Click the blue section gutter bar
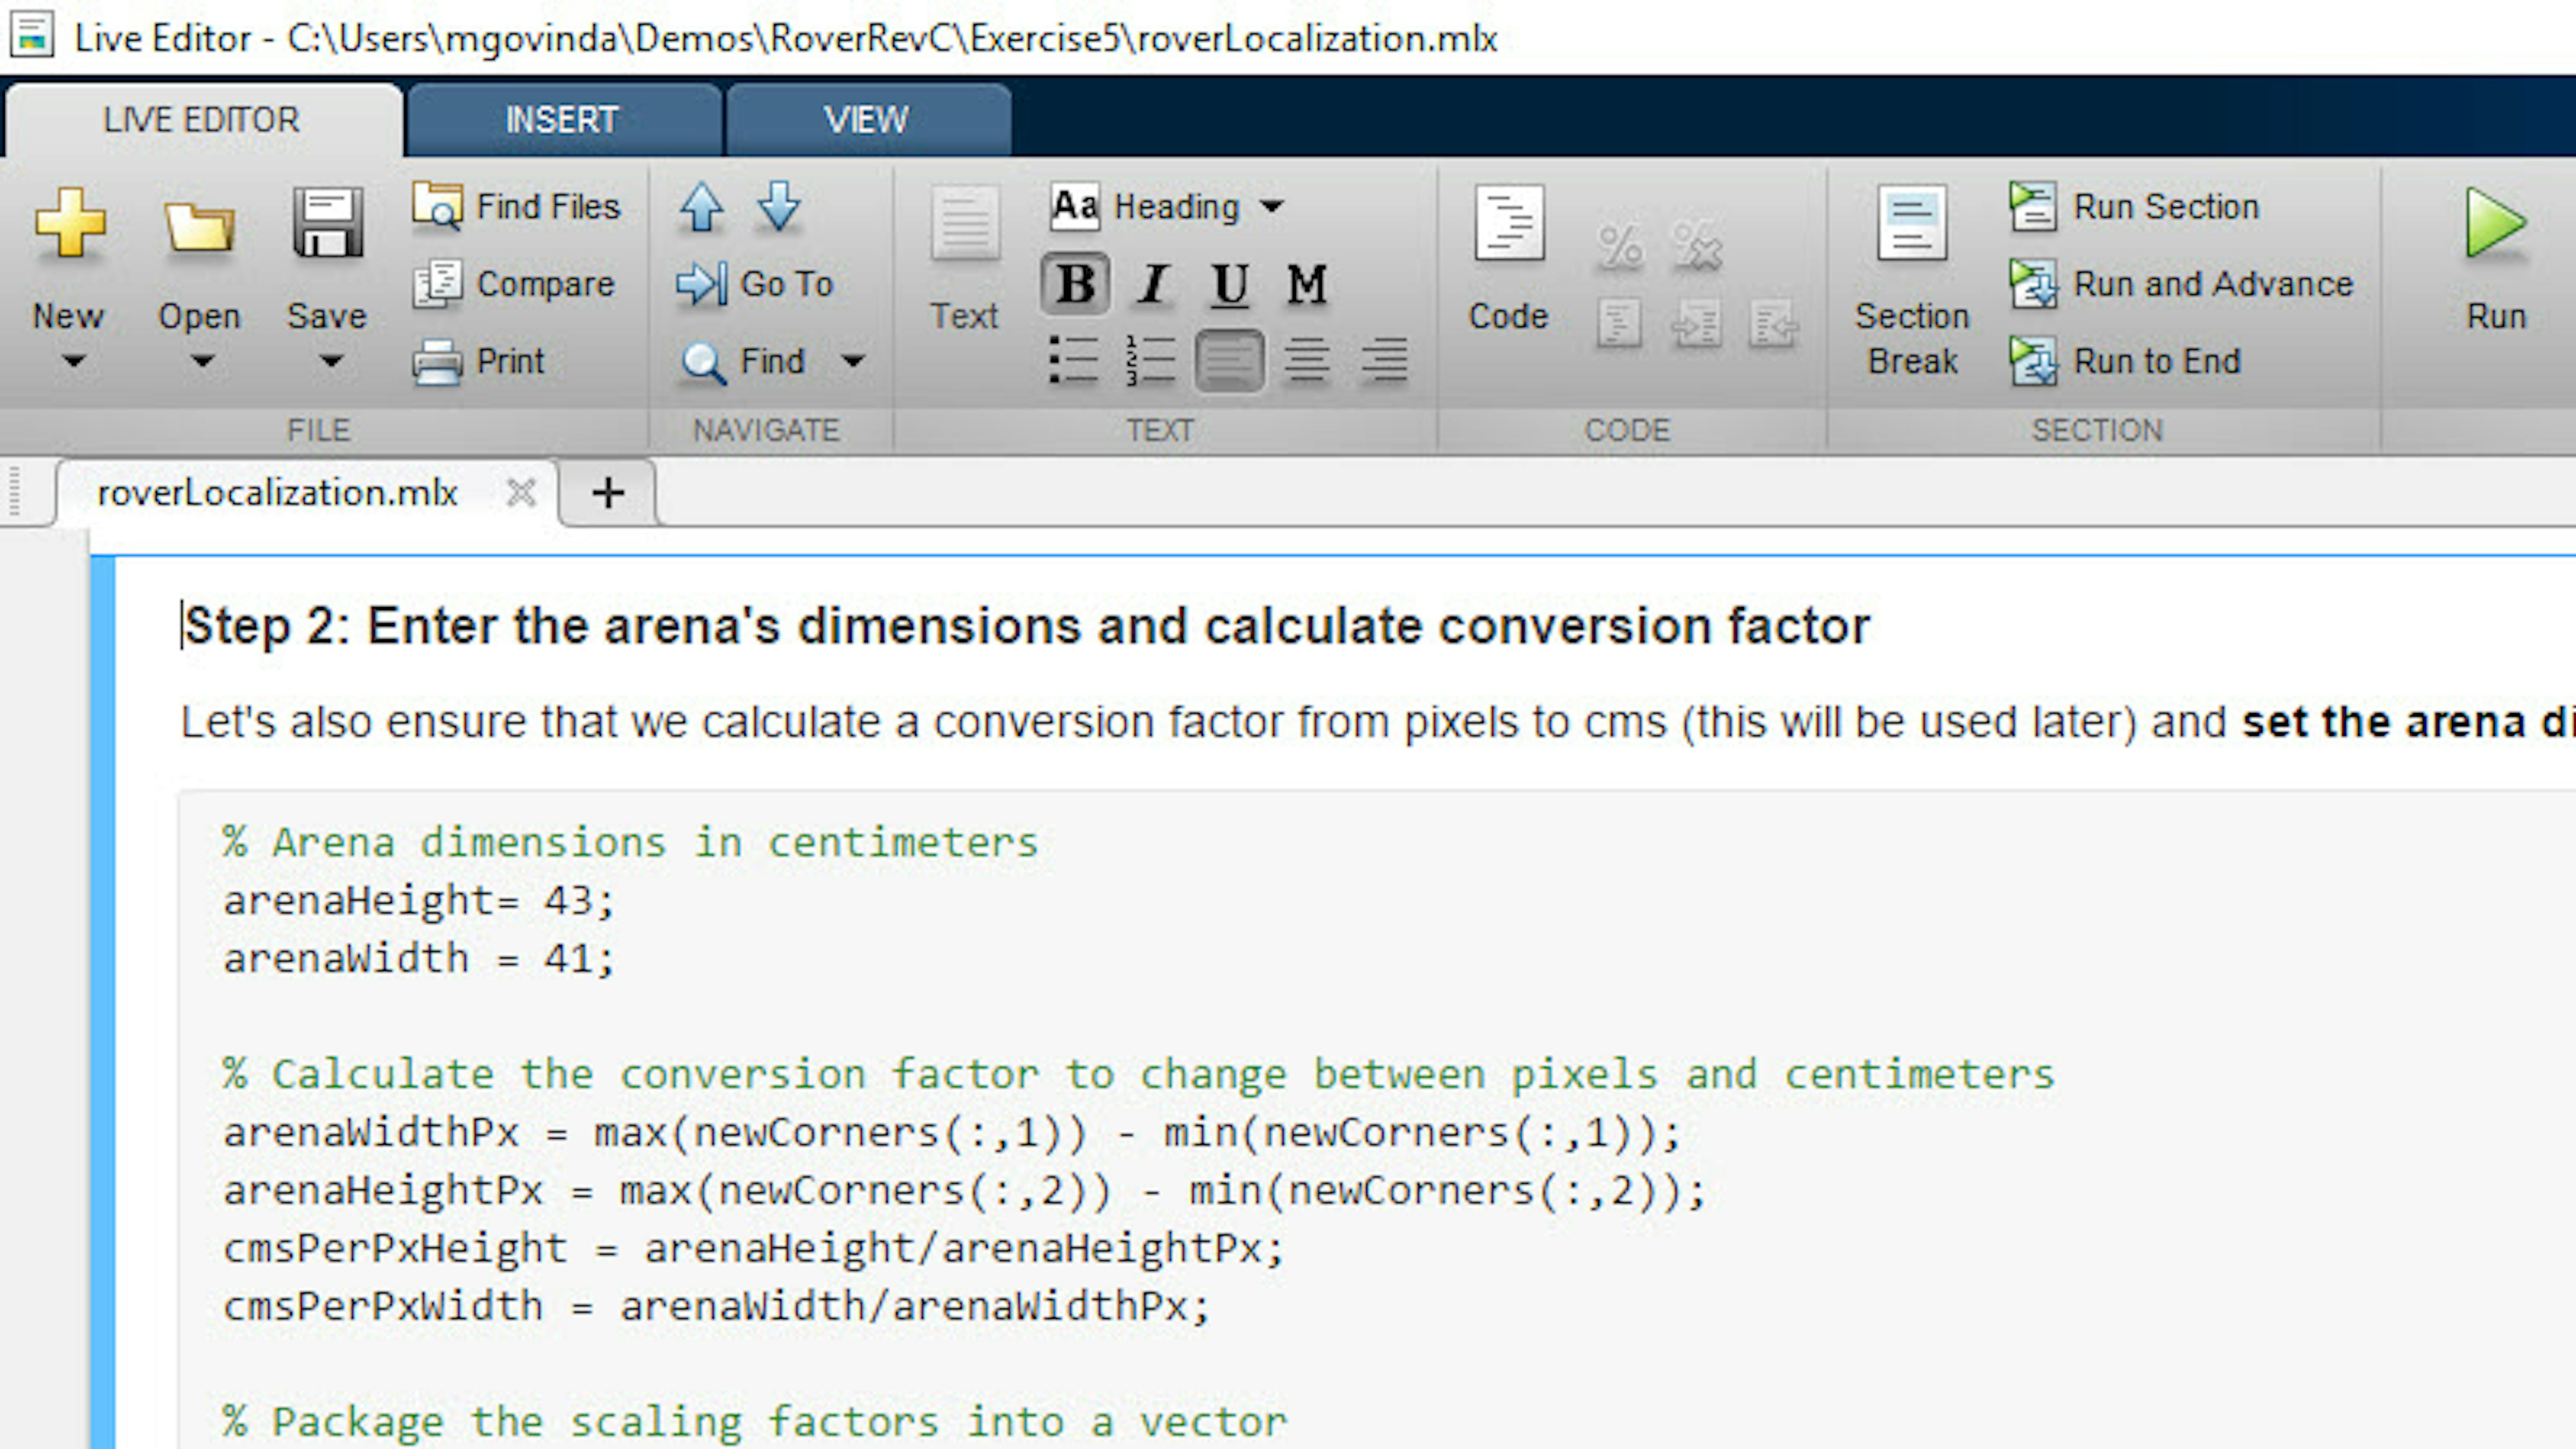Image resolution: width=2576 pixels, height=1449 pixels. [x=103, y=1003]
